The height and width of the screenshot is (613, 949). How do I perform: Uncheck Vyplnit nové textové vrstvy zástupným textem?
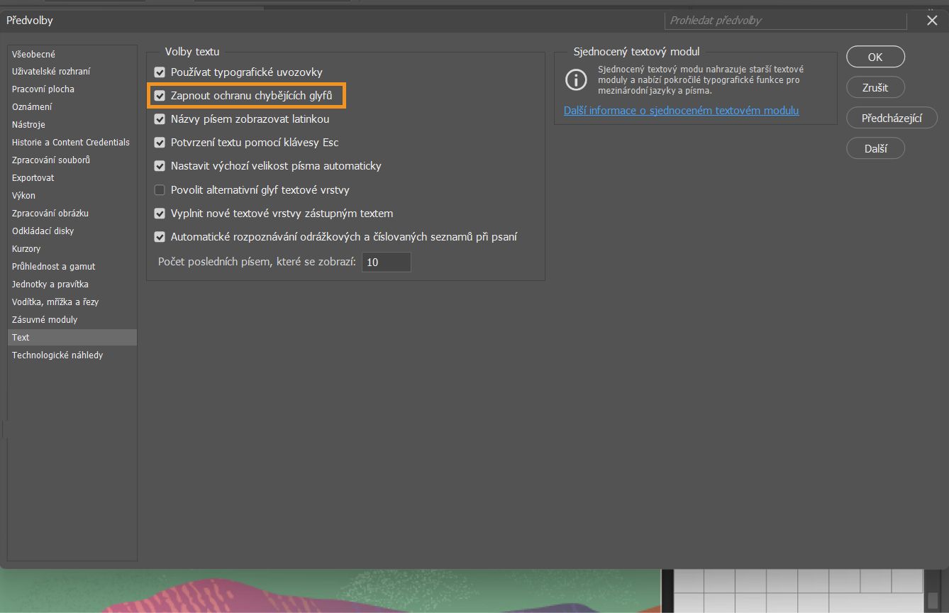coord(160,214)
